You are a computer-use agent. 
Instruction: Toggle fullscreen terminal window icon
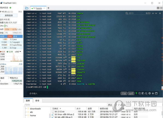pos(156,93)
